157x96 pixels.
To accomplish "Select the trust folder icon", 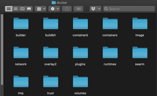I will coord(51,81).
